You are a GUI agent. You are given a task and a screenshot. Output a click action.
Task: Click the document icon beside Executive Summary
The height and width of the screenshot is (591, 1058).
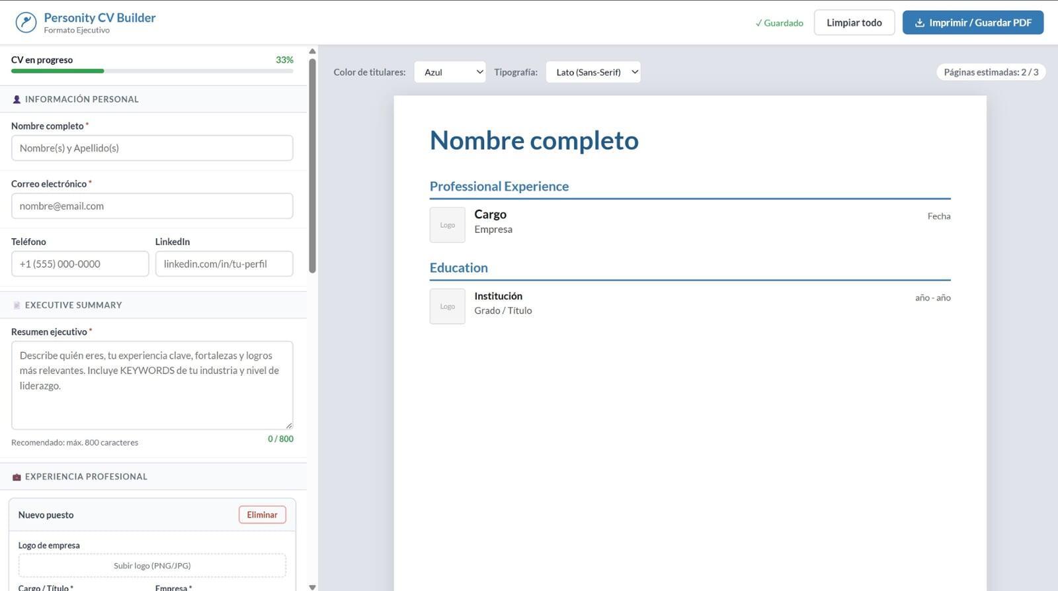[17, 305]
